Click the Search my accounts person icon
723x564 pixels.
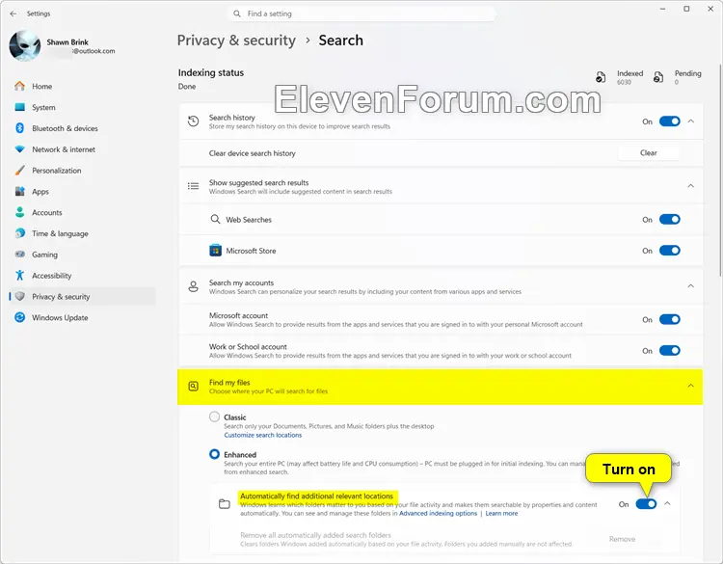pyautogui.click(x=193, y=286)
